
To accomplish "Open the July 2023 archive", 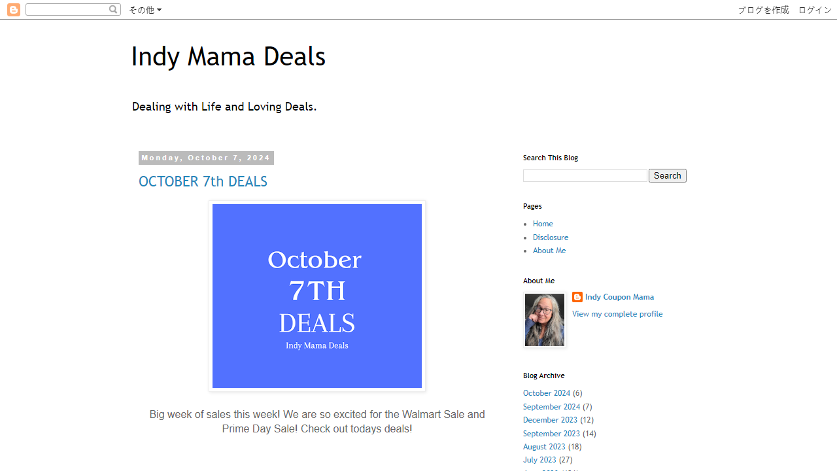I will click(x=539, y=459).
